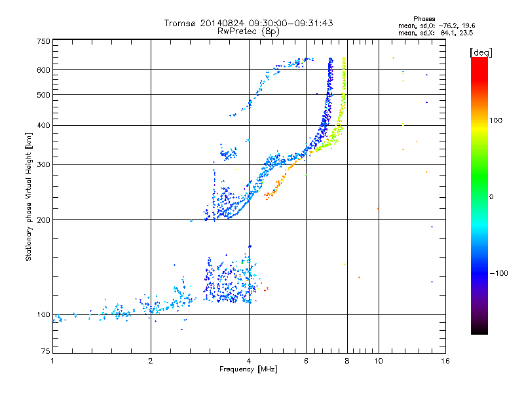
Task: Click the colorbar tick label '0'
Action: [491, 197]
